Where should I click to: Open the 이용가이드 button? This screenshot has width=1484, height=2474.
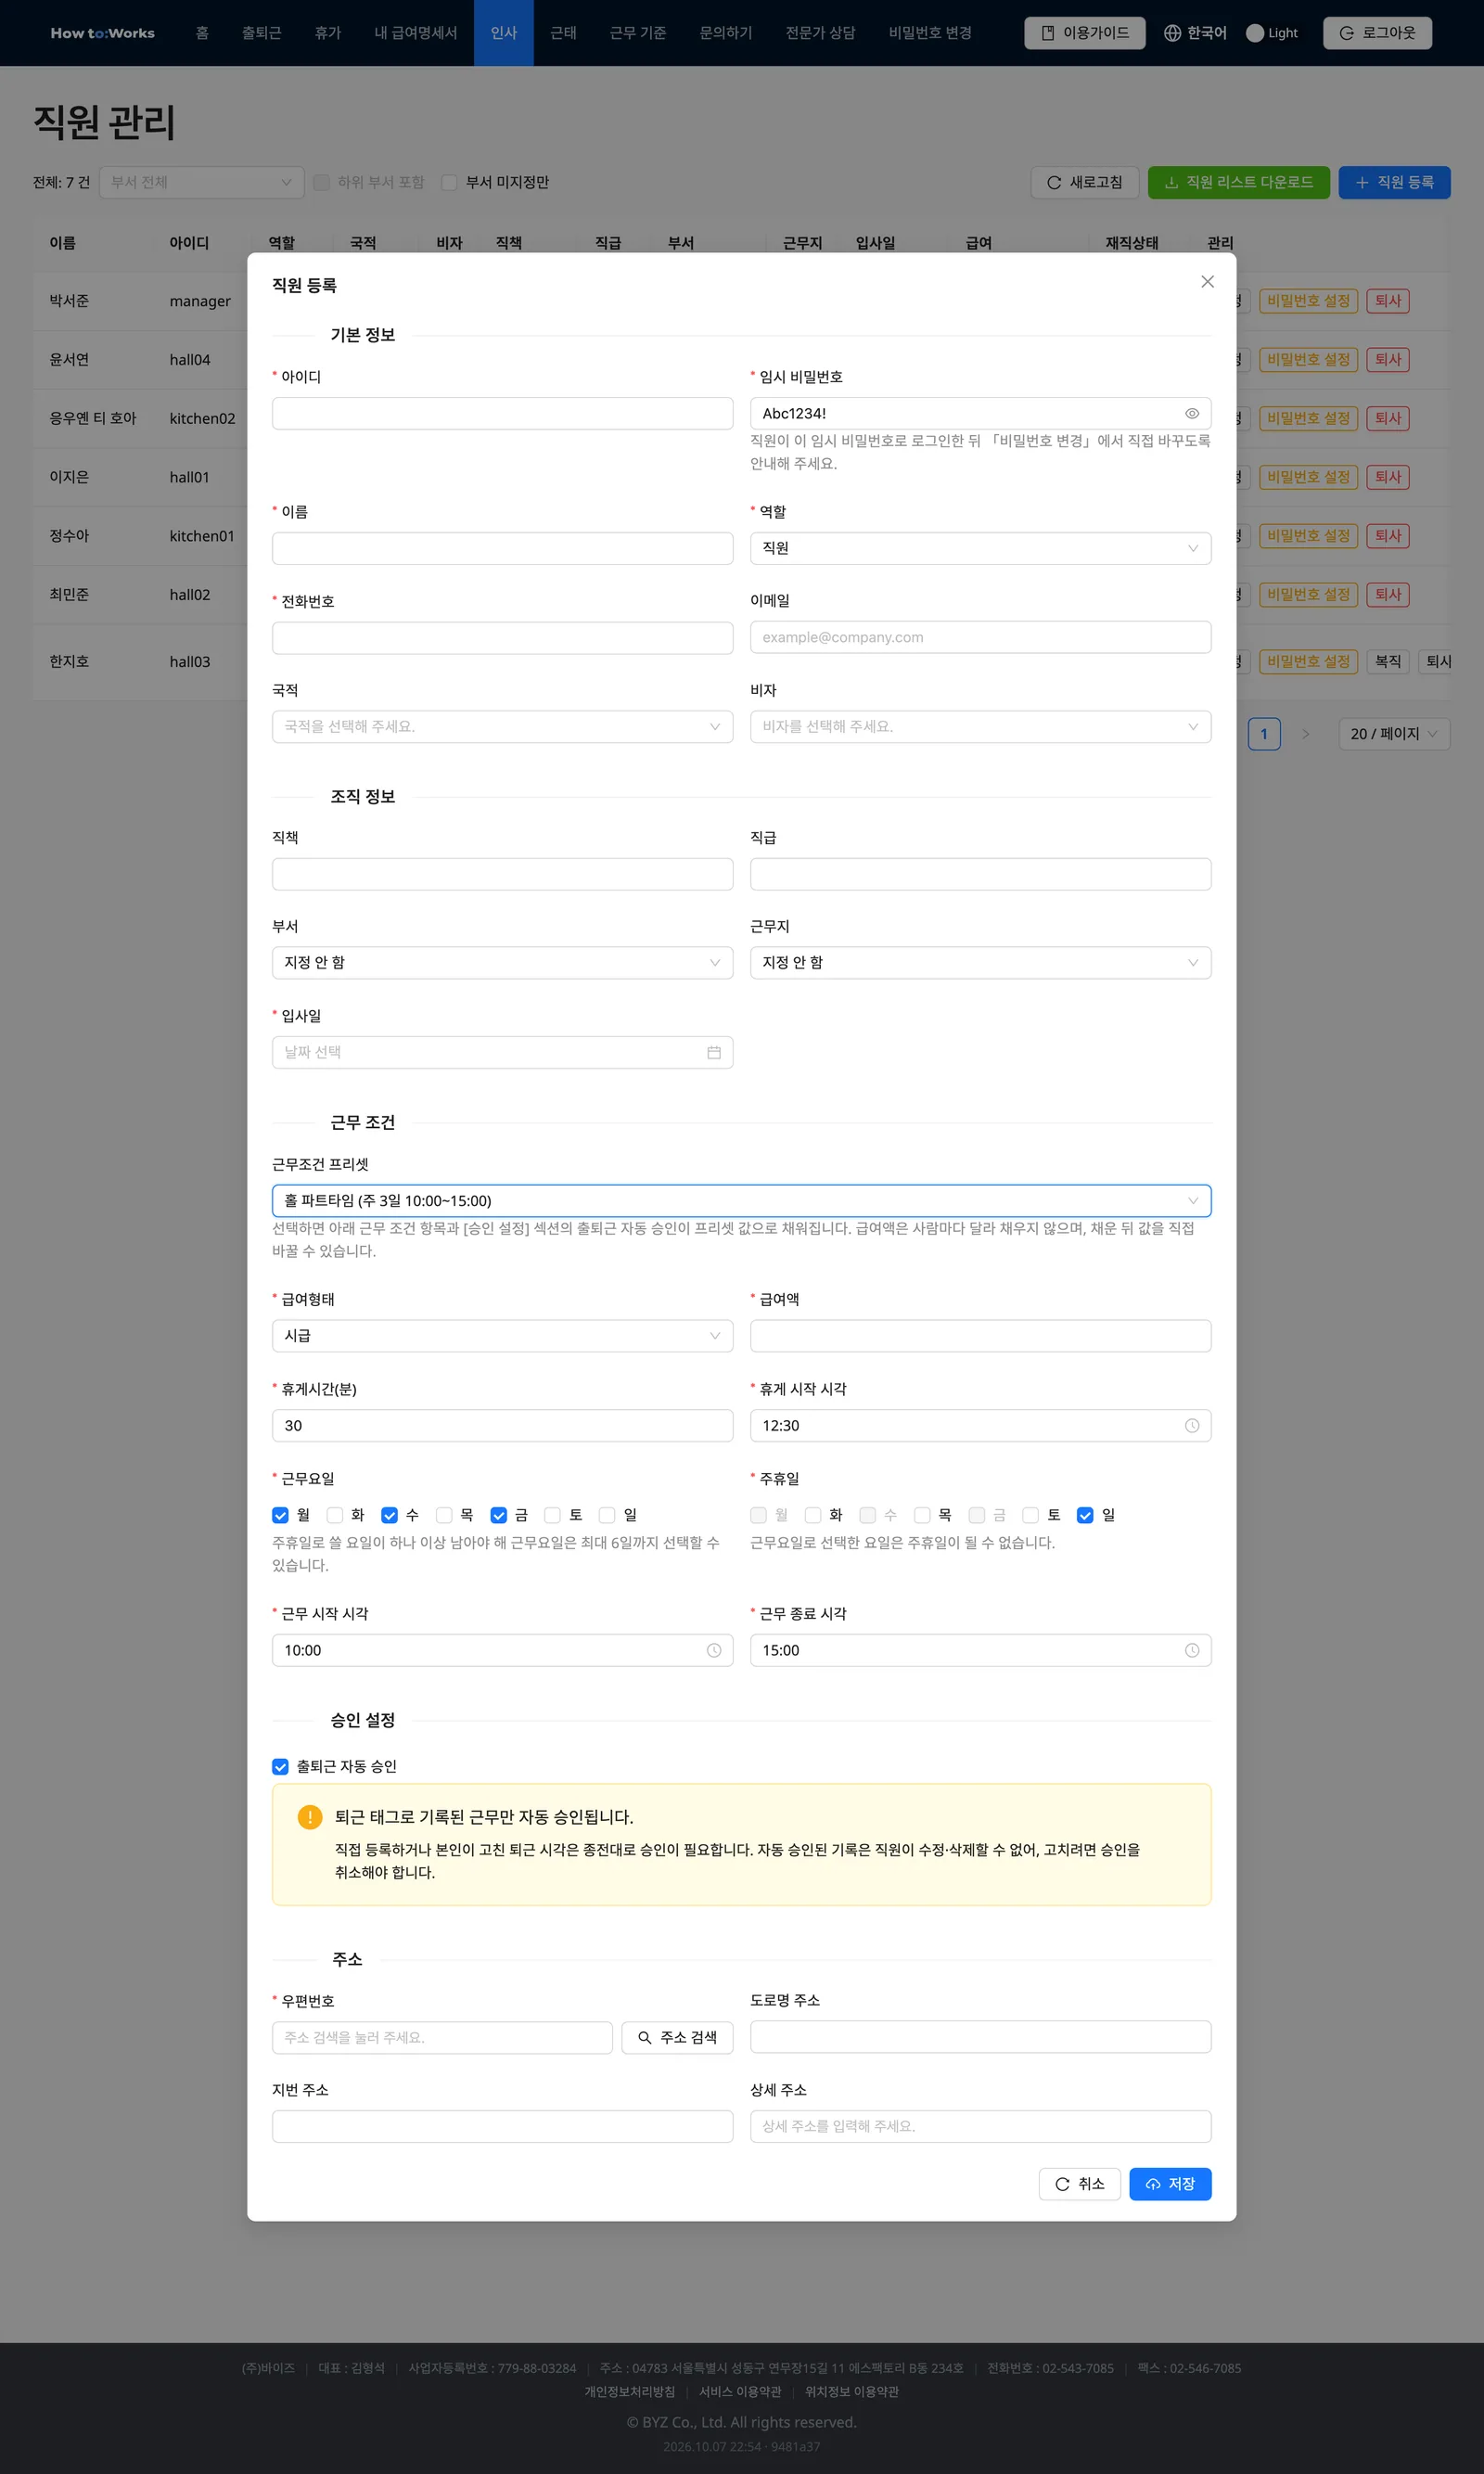point(1084,33)
